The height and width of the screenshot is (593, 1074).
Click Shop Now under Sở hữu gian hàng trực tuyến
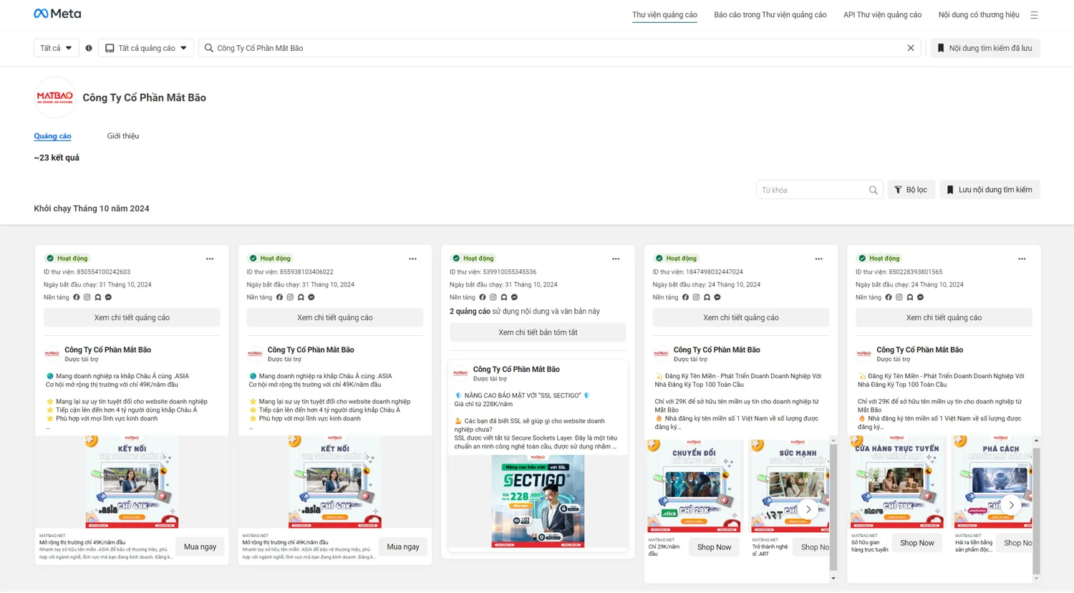pos(917,543)
